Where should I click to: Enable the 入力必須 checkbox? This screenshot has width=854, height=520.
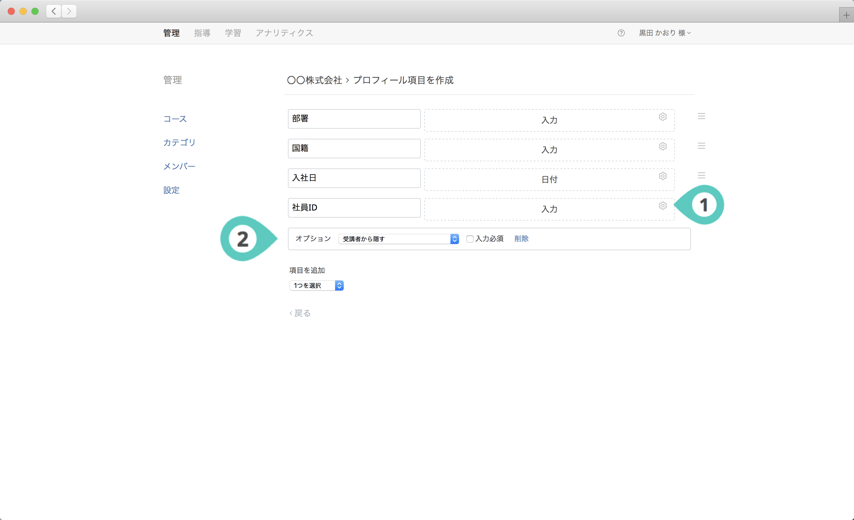point(470,239)
